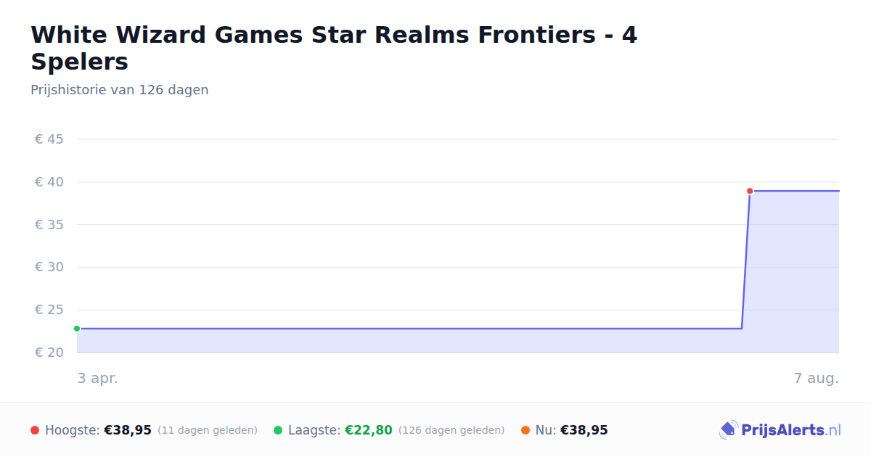Click the orange Nu legend dot
Image resolution: width=871 pixels, height=457 pixels.
coord(526,430)
